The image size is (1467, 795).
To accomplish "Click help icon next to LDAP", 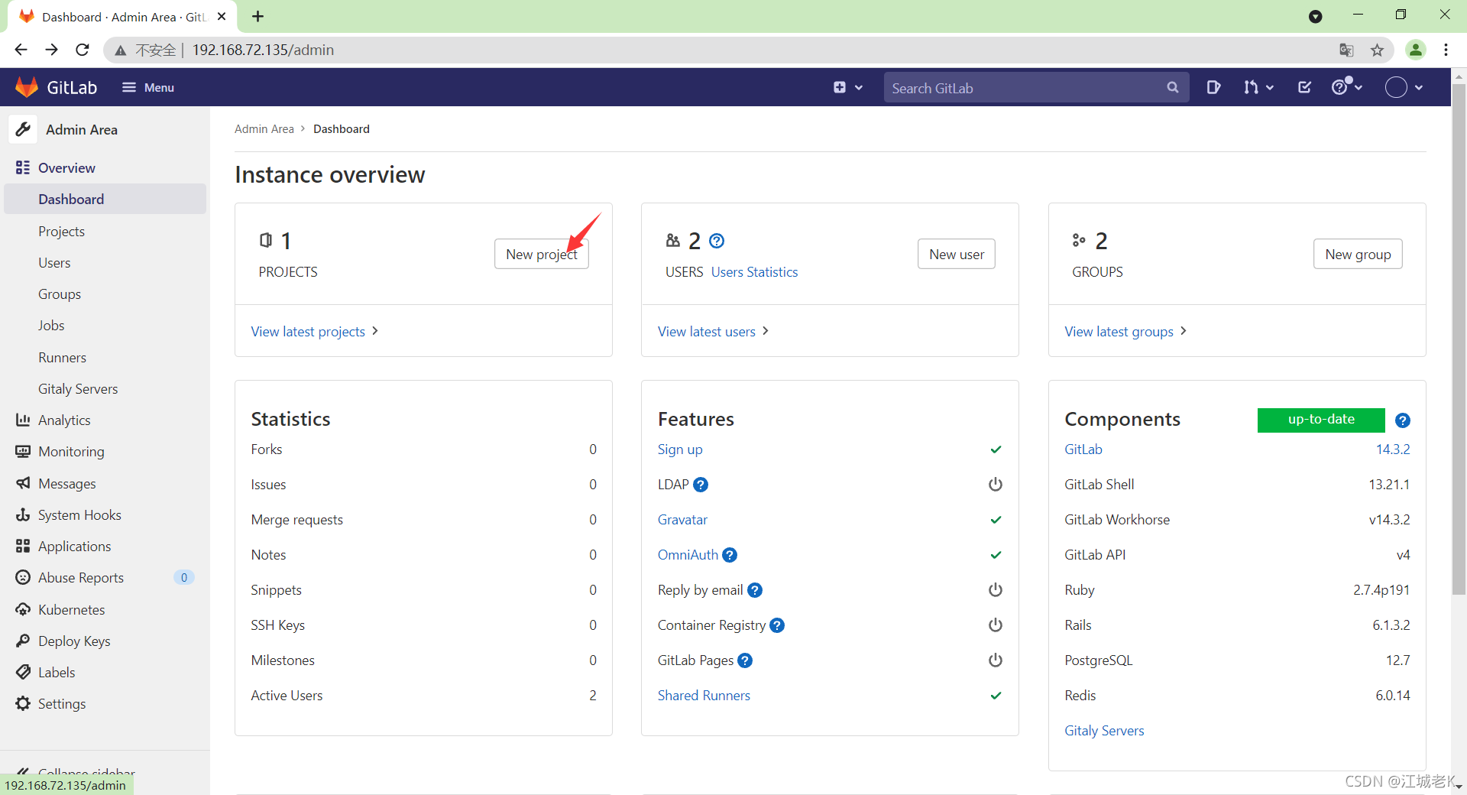I will click(701, 485).
